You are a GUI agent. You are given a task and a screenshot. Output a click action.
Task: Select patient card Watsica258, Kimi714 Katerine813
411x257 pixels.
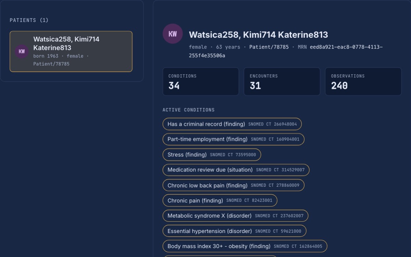(71, 51)
